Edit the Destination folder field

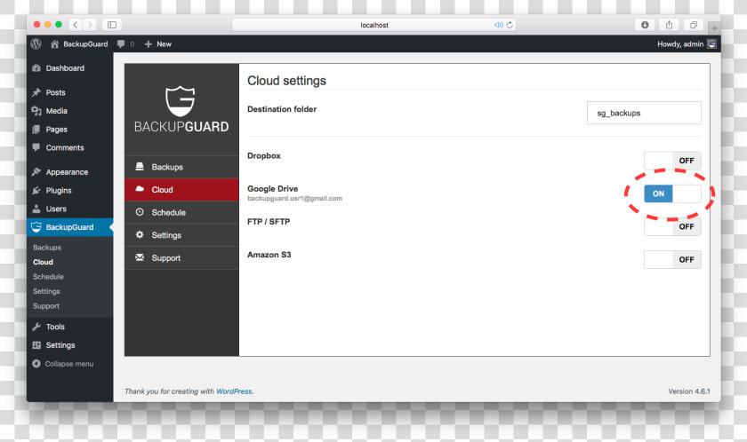click(644, 113)
